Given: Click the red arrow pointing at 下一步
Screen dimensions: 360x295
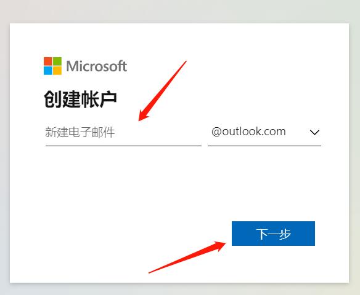Looking at the screenshot, I should pos(187,257).
